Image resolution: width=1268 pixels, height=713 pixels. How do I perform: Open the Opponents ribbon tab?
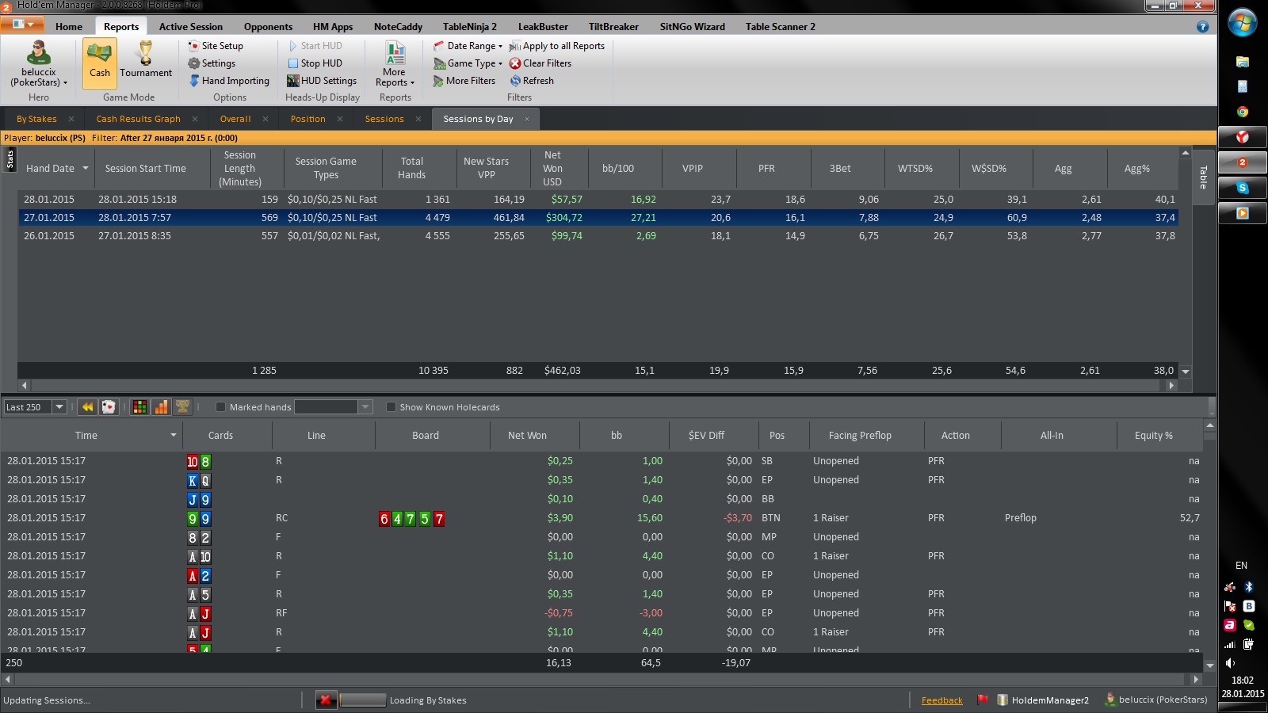pyautogui.click(x=268, y=27)
